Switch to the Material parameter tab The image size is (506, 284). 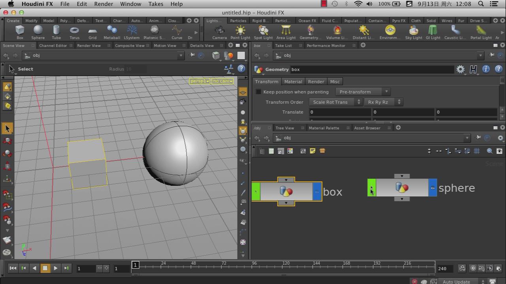[293, 82]
